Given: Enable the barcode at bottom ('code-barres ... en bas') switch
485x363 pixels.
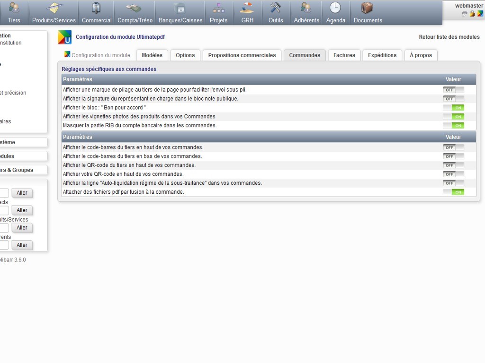Looking at the screenshot, I should tap(453, 156).
